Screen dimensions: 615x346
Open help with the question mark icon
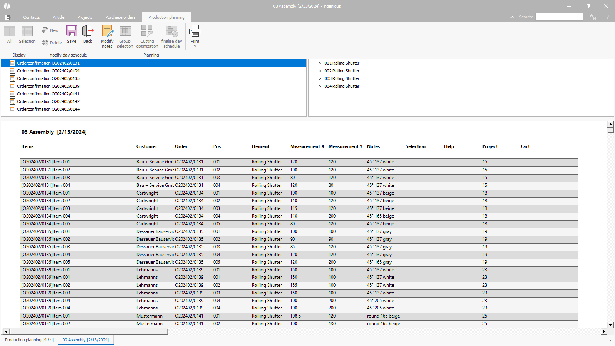607,17
